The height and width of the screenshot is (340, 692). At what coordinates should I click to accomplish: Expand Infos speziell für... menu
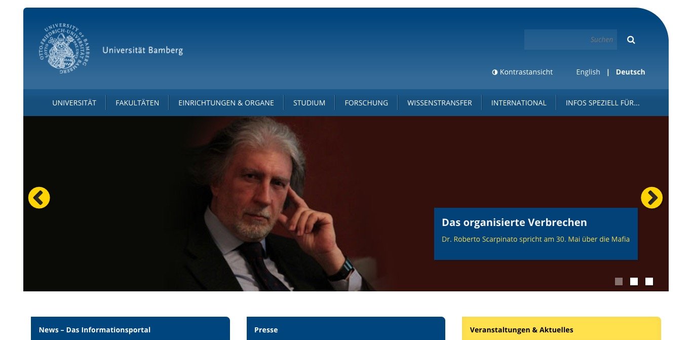602,103
